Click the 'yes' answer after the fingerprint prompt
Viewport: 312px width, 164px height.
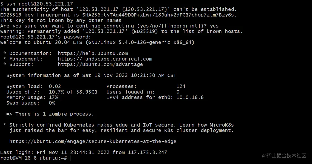pos(214,26)
